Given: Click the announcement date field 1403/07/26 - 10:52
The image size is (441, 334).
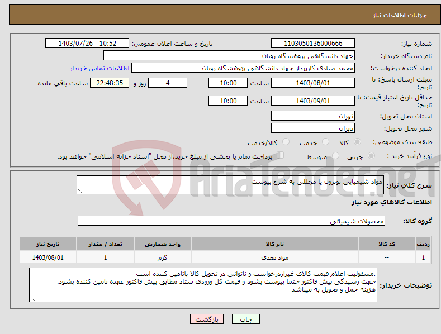Looking at the screenshot, I should (87, 44).
